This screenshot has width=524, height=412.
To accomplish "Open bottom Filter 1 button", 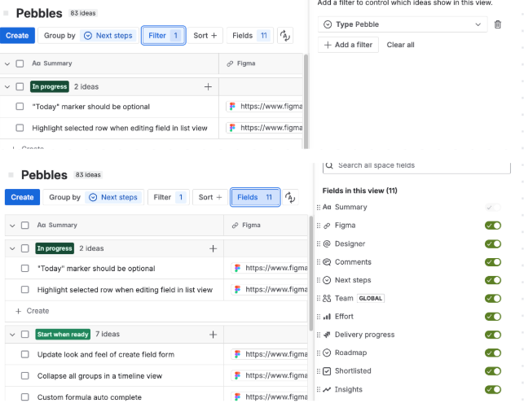I will [x=169, y=197].
